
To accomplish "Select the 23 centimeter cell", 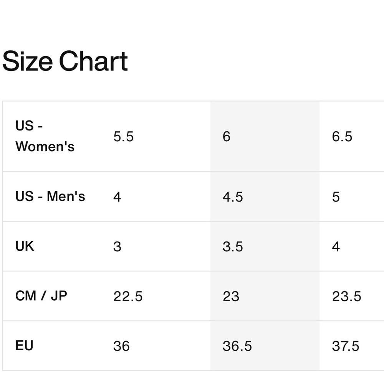I will [231, 296].
